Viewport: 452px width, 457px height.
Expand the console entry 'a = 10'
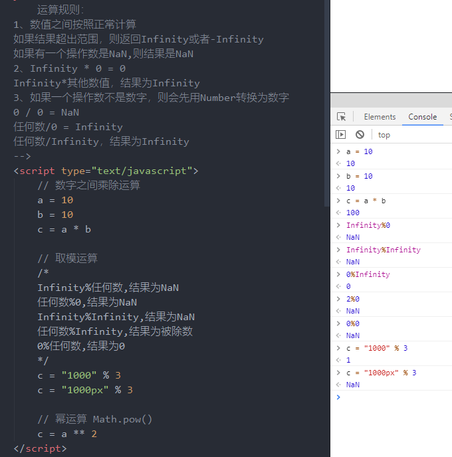click(338, 151)
